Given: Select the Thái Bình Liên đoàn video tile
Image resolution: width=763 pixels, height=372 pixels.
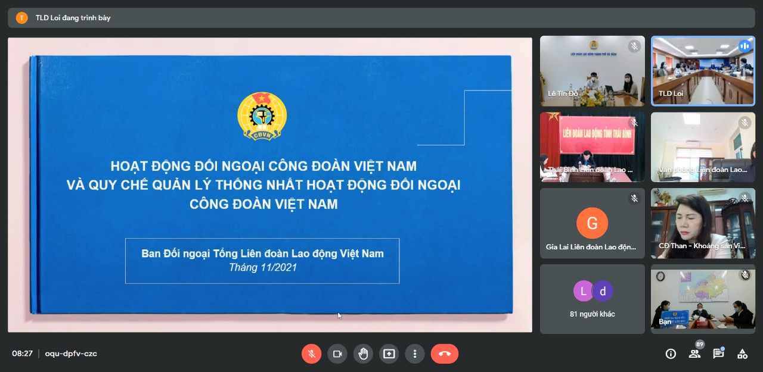Looking at the screenshot, I should click(x=593, y=147).
